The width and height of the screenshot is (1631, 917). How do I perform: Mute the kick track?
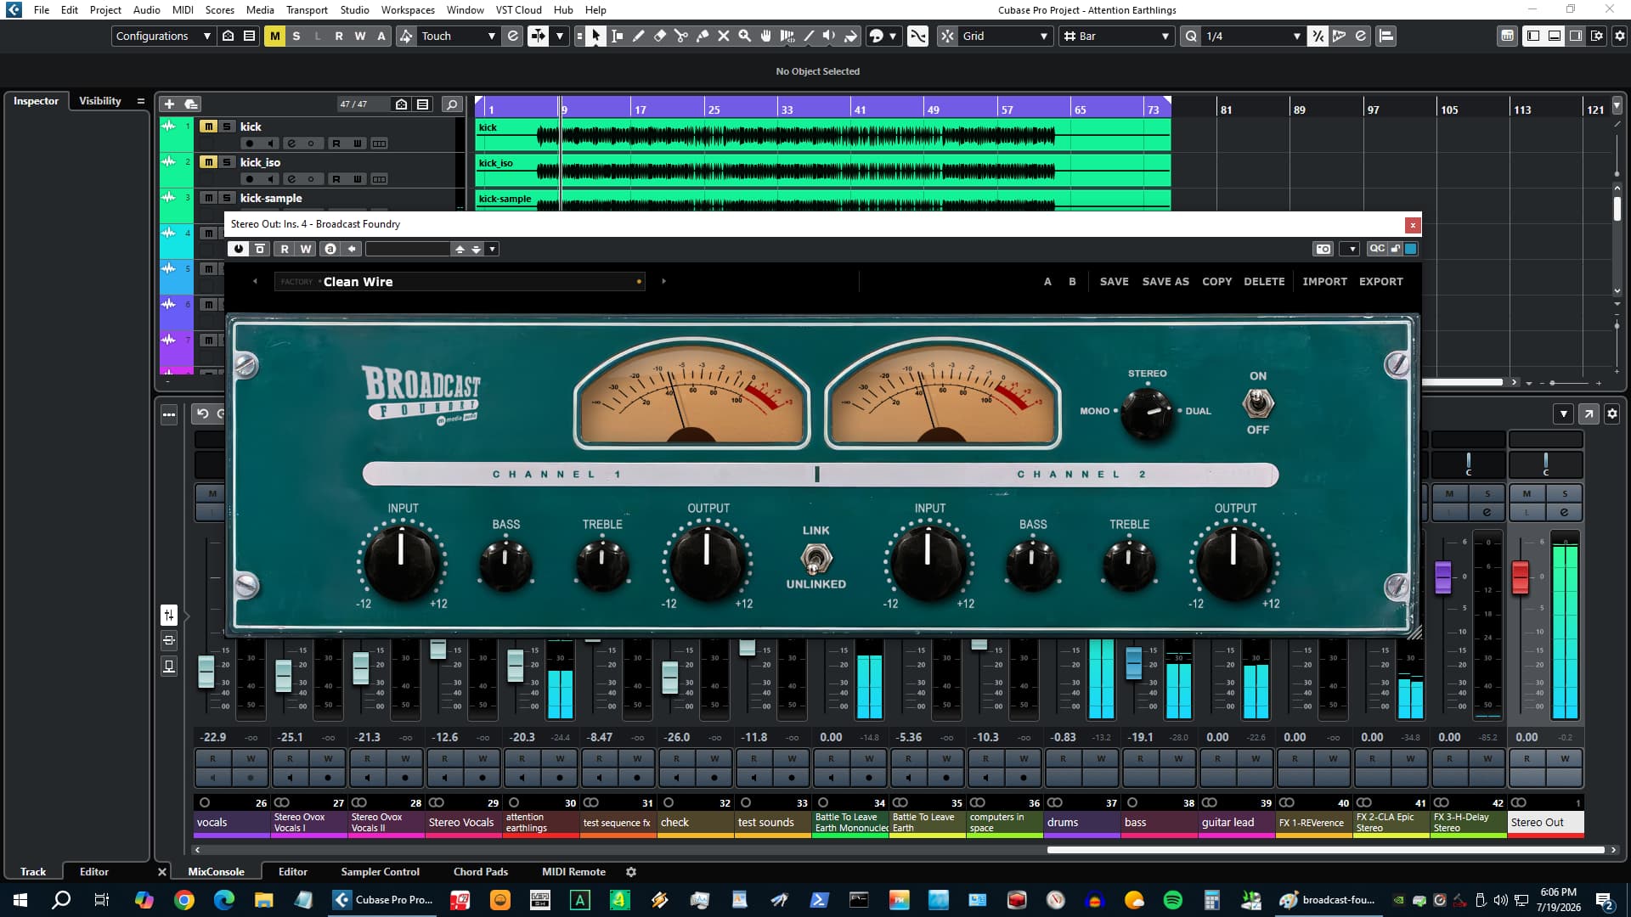click(x=208, y=127)
